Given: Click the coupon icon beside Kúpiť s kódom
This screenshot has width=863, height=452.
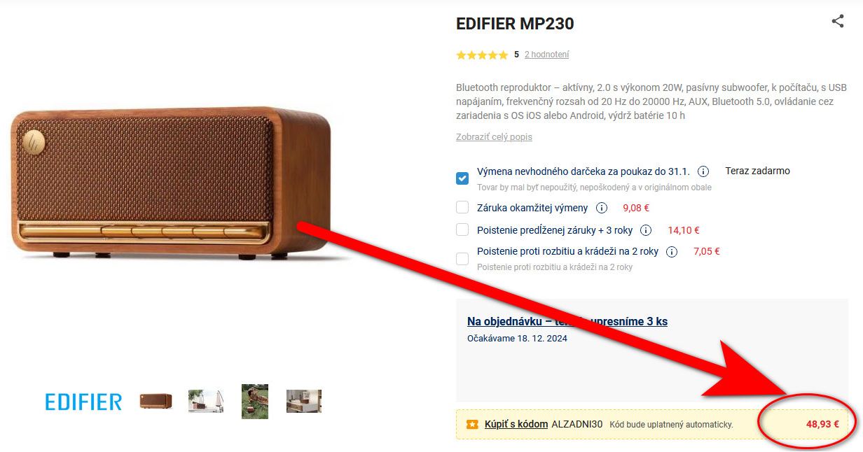Looking at the screenshot, I should click(472, 424).
